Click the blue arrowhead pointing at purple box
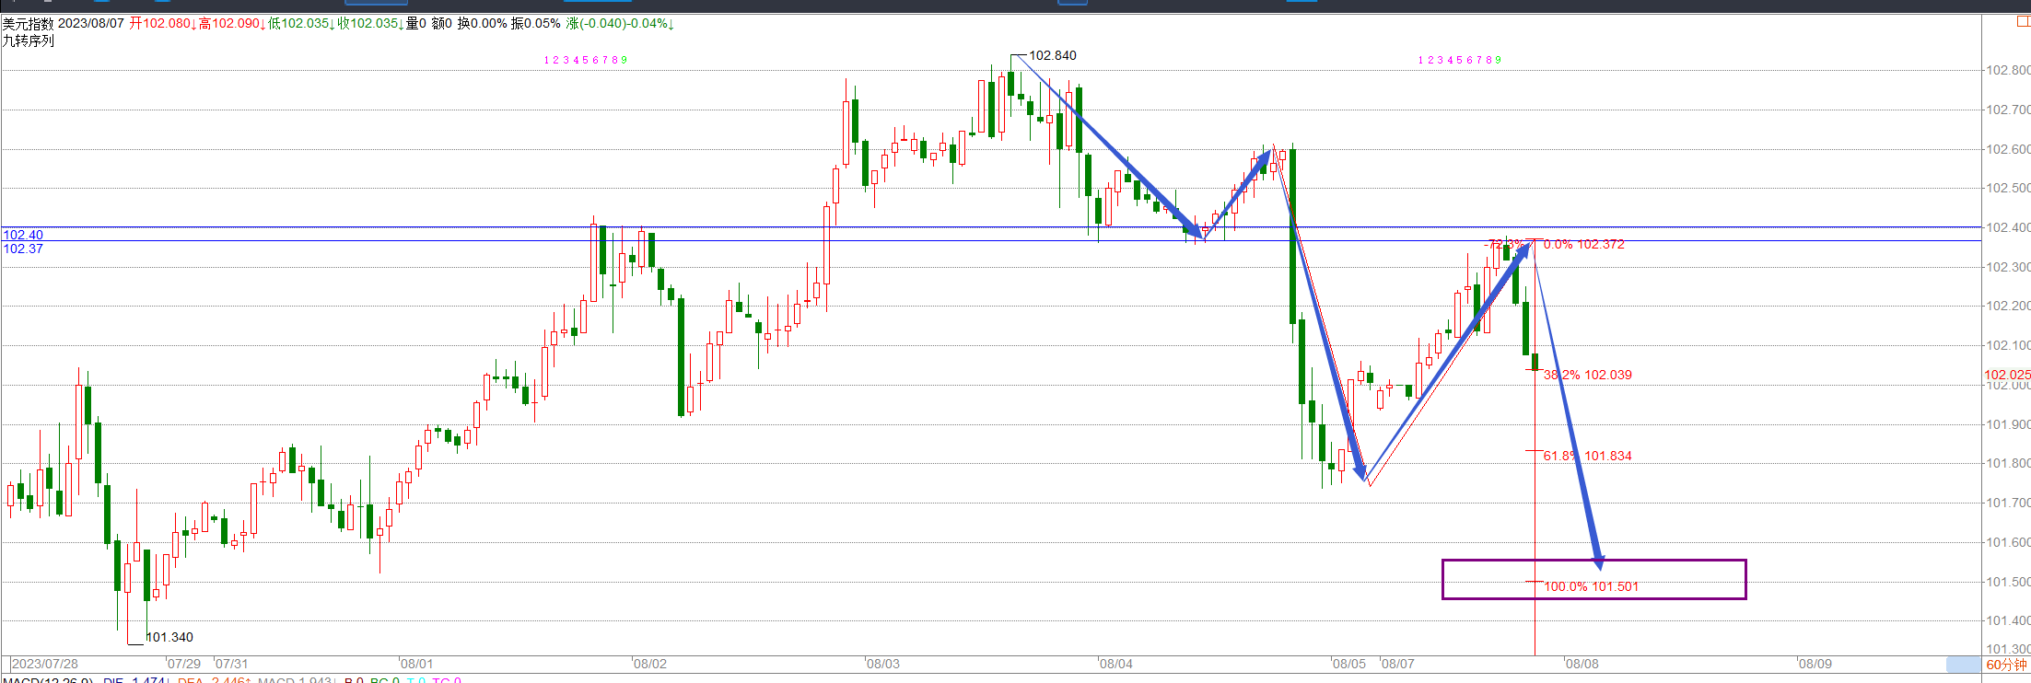Viewport: 2031px width, 683px height. [x=1598, y=561]
